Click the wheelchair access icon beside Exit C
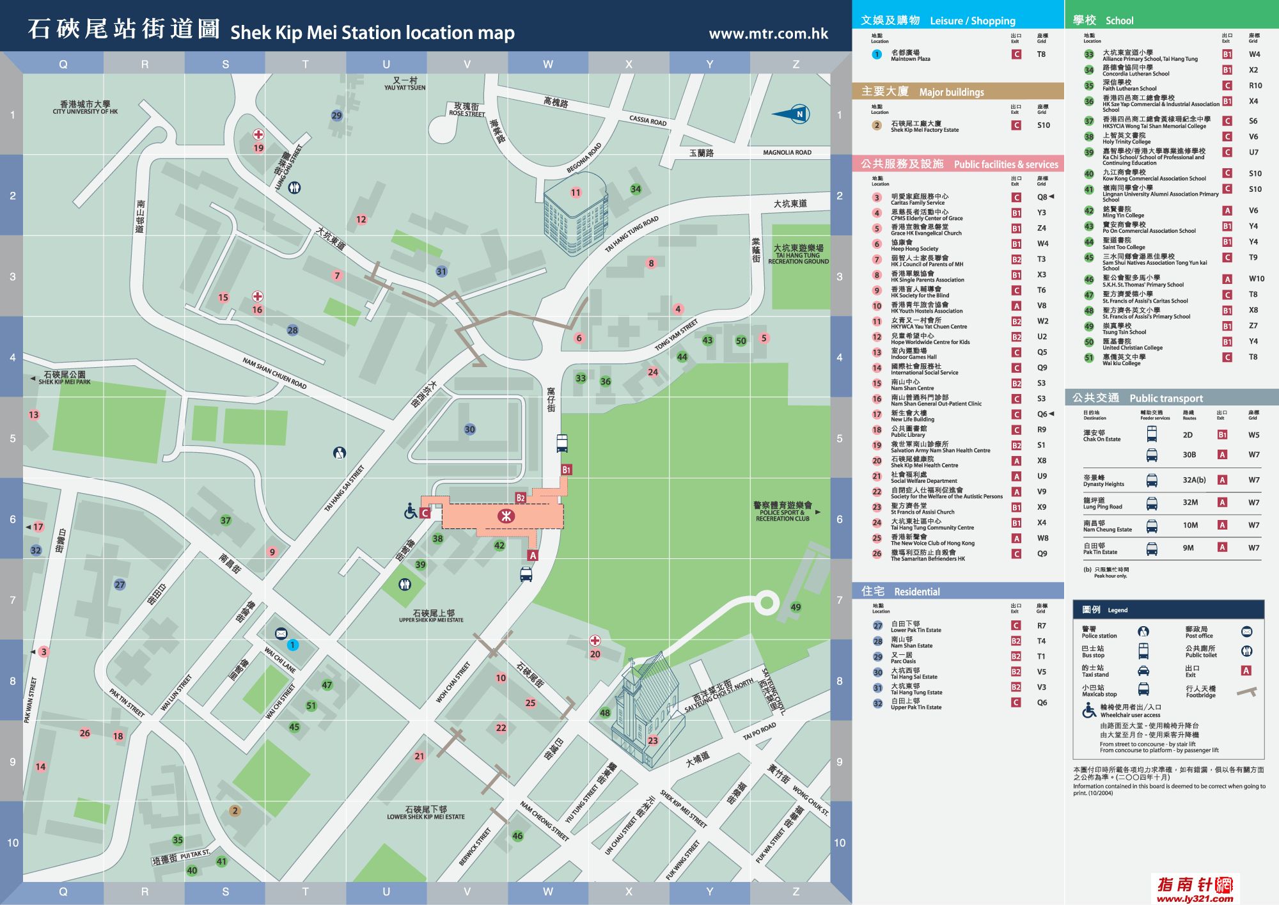This screenshot has width=1279, height=905. pos(411,511)
